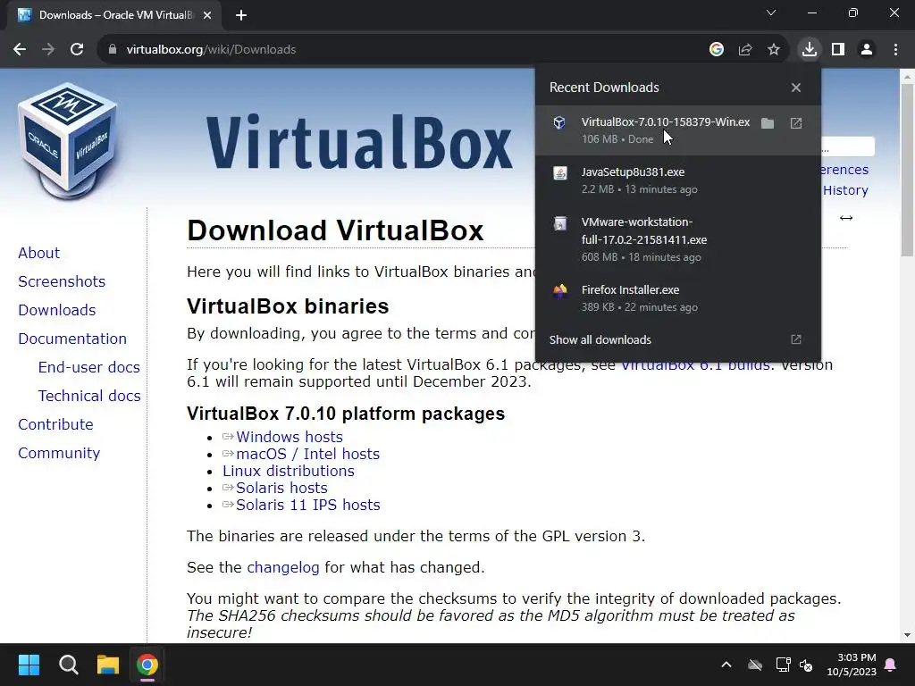Image resolution: width=915 pixels, height=686 pixels.
Task: Click the muted volume tray icon
Action: (x=807, y=665)
